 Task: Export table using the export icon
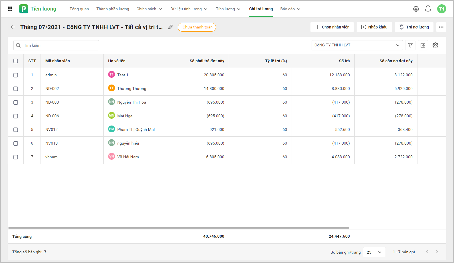[423, 45]
